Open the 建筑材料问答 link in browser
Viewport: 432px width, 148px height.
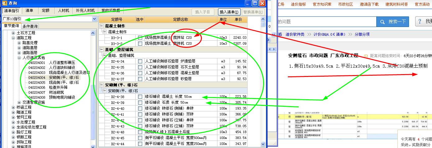(397, 4)
